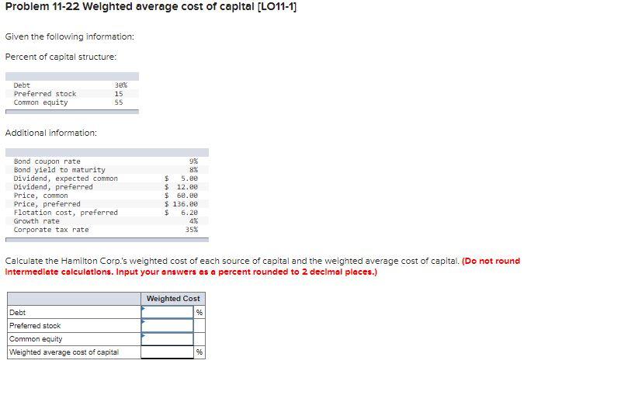Click the 'Given the following information:' text
Viewport: 635px width, 402px height.
[70, 36]
